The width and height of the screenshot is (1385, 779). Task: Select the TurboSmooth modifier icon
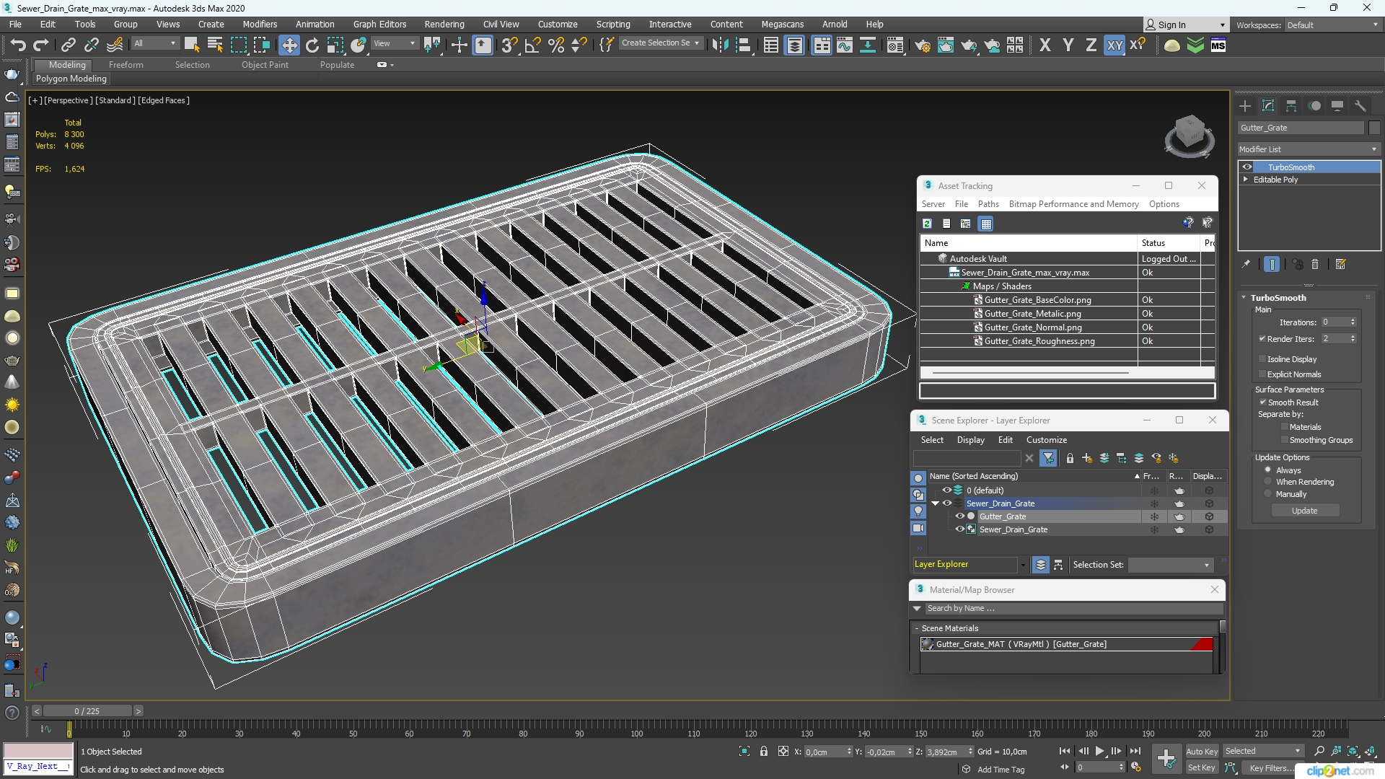(x=1246, y=167)
